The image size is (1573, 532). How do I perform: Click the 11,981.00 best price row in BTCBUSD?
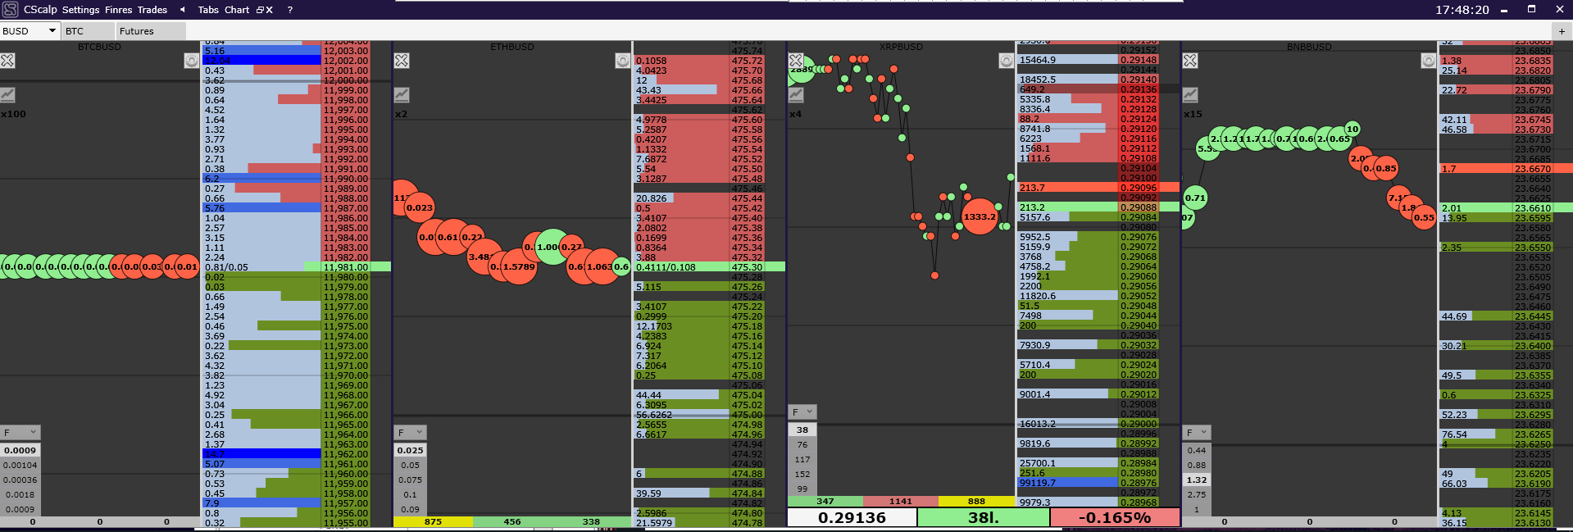297,267
